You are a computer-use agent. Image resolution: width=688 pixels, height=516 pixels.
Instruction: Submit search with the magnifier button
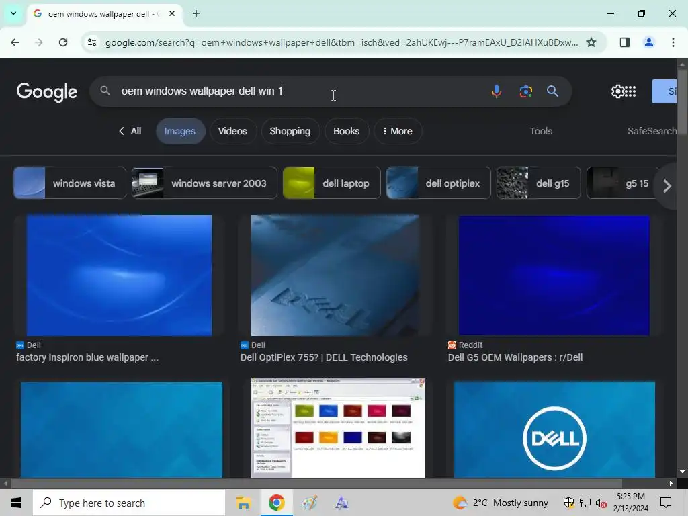pos(552,91)
